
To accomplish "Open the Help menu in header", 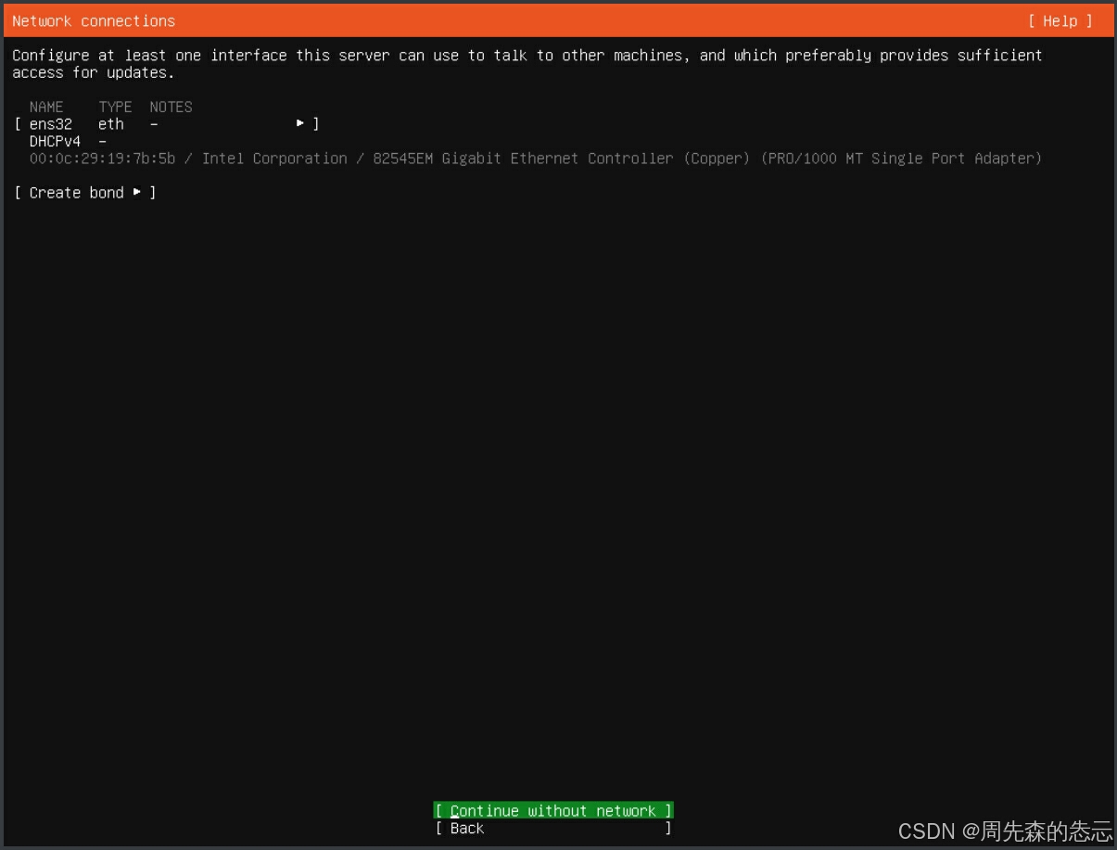I will click(1060, 20).
